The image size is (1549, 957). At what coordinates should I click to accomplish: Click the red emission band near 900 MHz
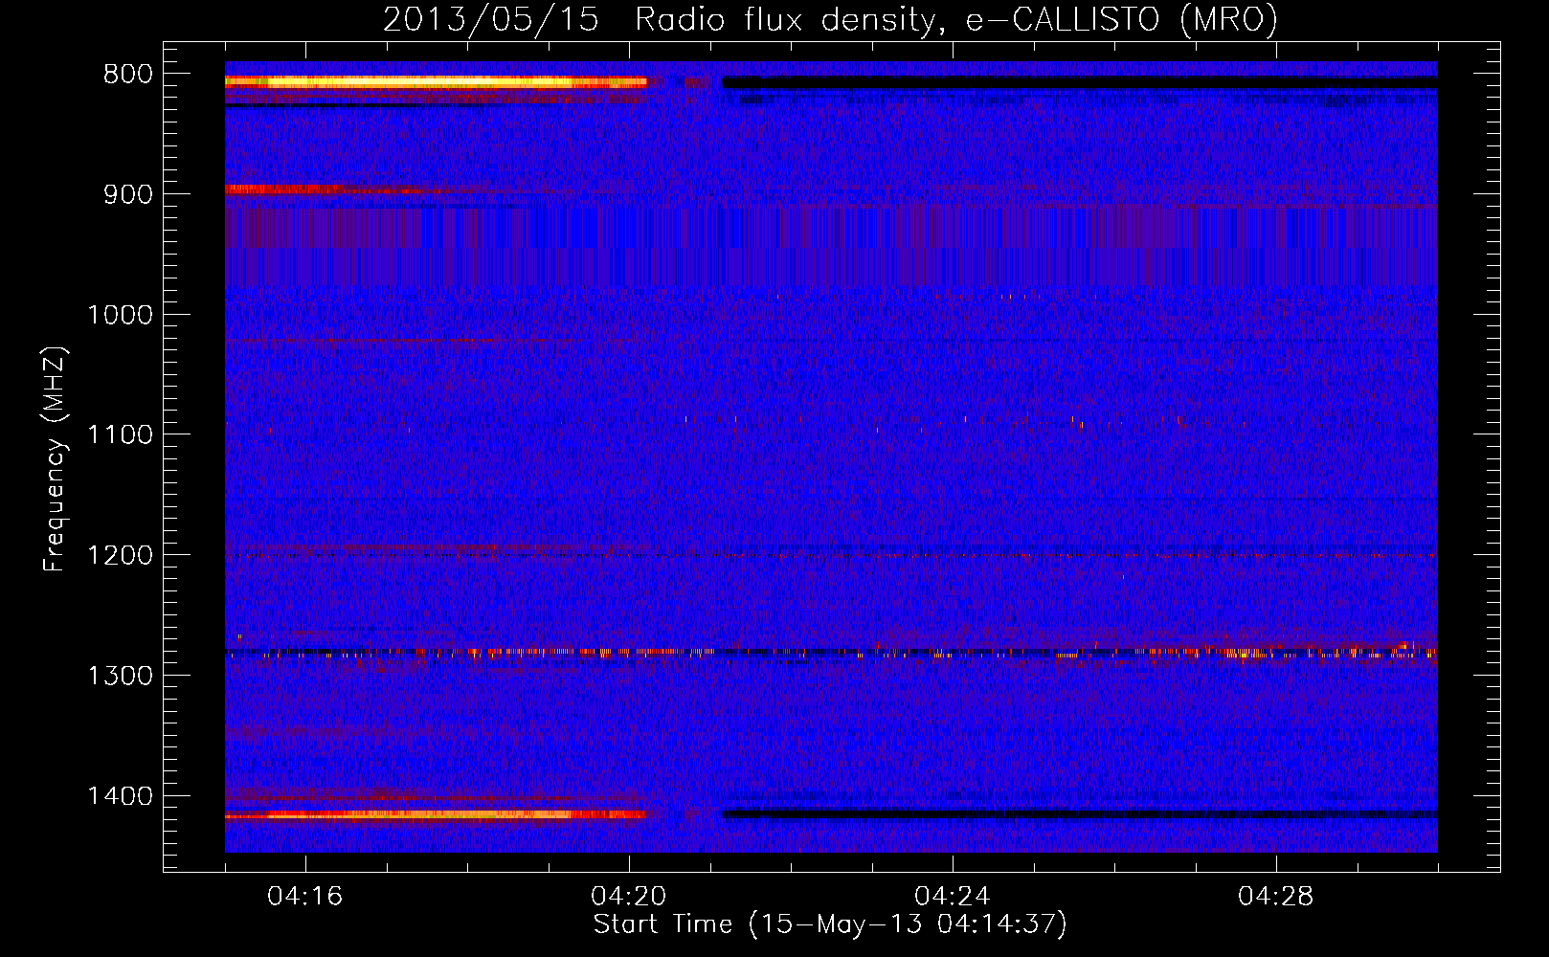(326, 189)
